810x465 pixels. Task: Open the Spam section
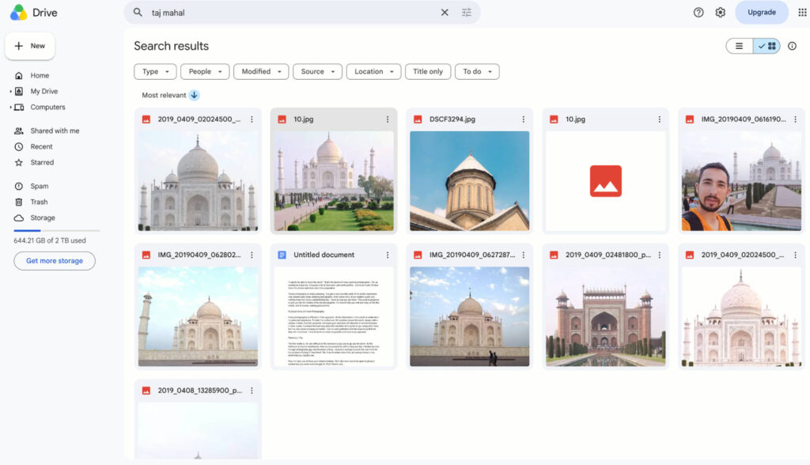click(40, 186)
